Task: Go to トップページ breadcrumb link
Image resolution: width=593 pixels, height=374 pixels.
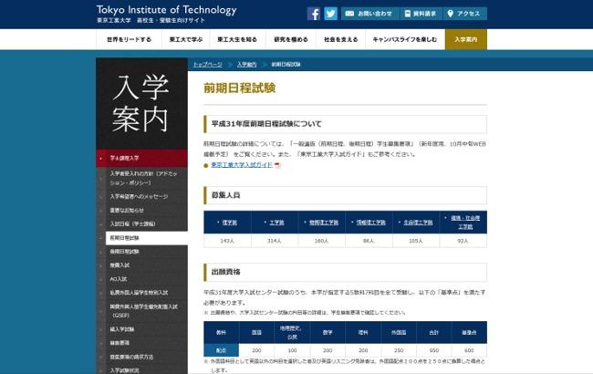Action: (x=208, y=65)
